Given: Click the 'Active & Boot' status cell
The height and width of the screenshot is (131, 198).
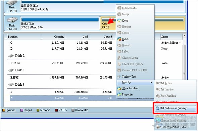Looking at the screenshot, I should tap(171, 43).
